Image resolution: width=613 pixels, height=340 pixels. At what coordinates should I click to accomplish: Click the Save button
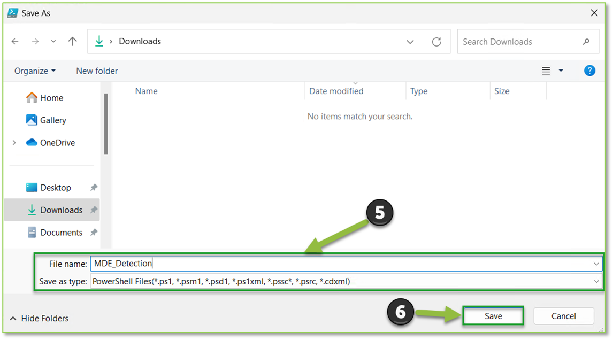(x=493, y=316)
